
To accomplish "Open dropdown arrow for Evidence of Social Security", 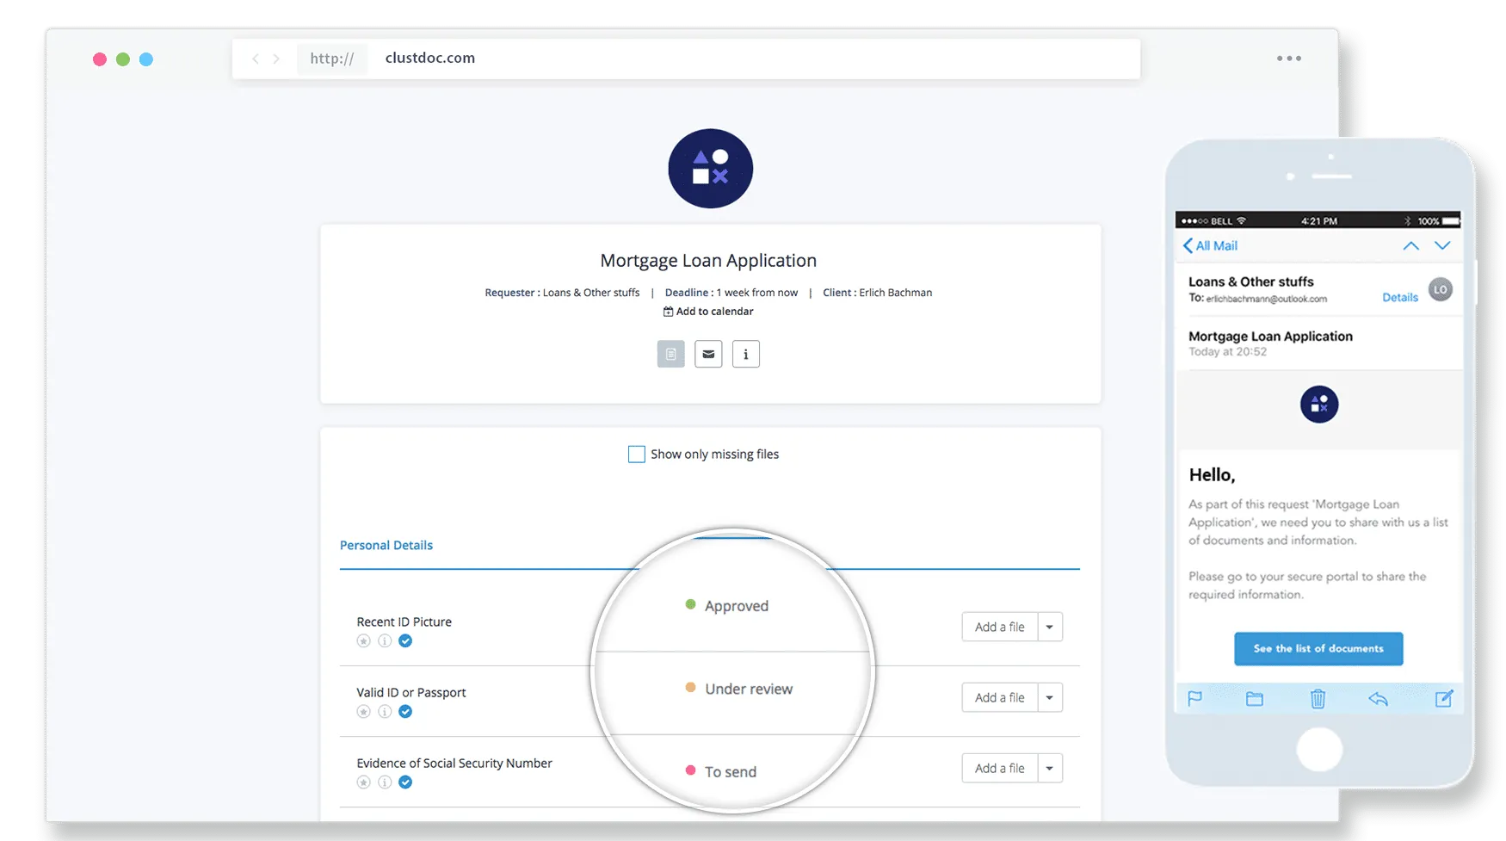I will (1049, 768).
